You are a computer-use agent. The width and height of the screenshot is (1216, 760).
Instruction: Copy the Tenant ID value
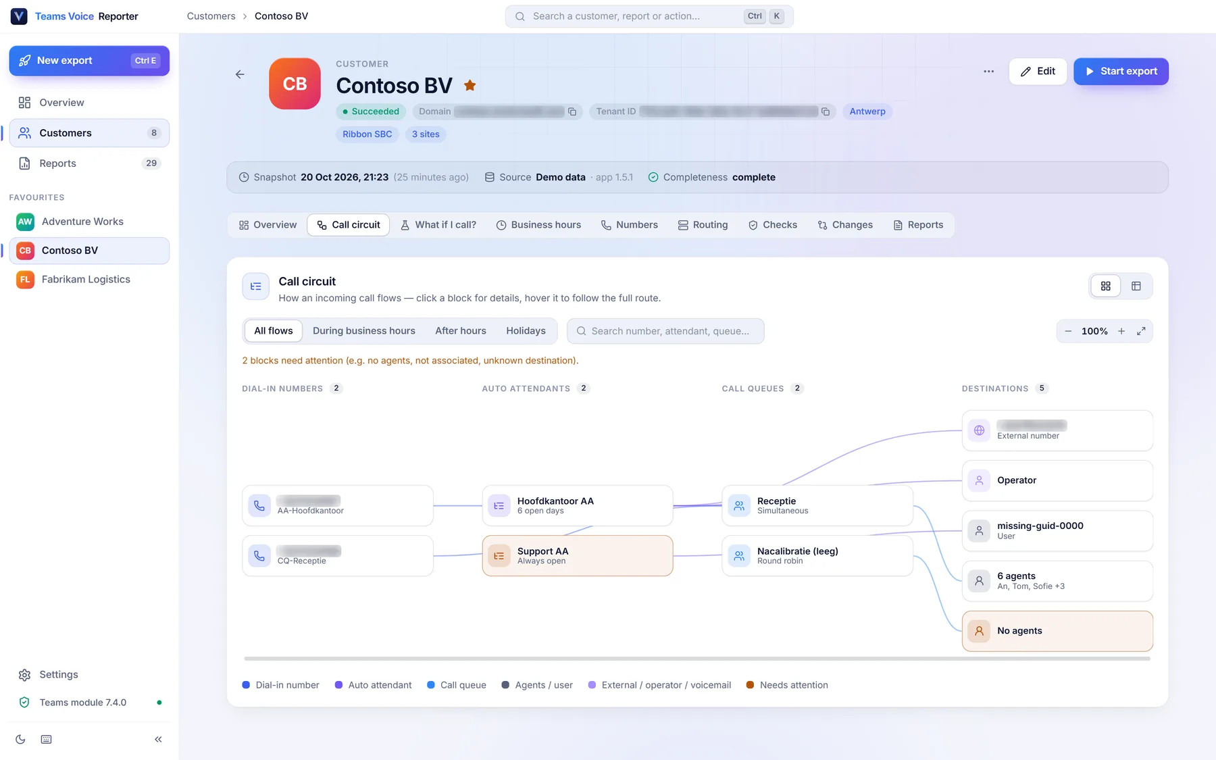coord(826,111)
